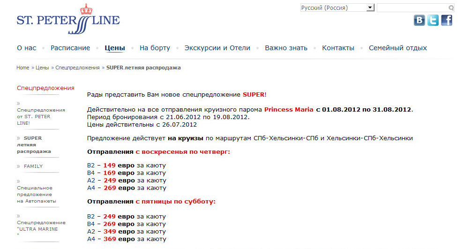This screenshot has height=249, width=464.
Task: Click the booking period '21.06.2012 по 19.08.2012' line
Action: (168, 117)
